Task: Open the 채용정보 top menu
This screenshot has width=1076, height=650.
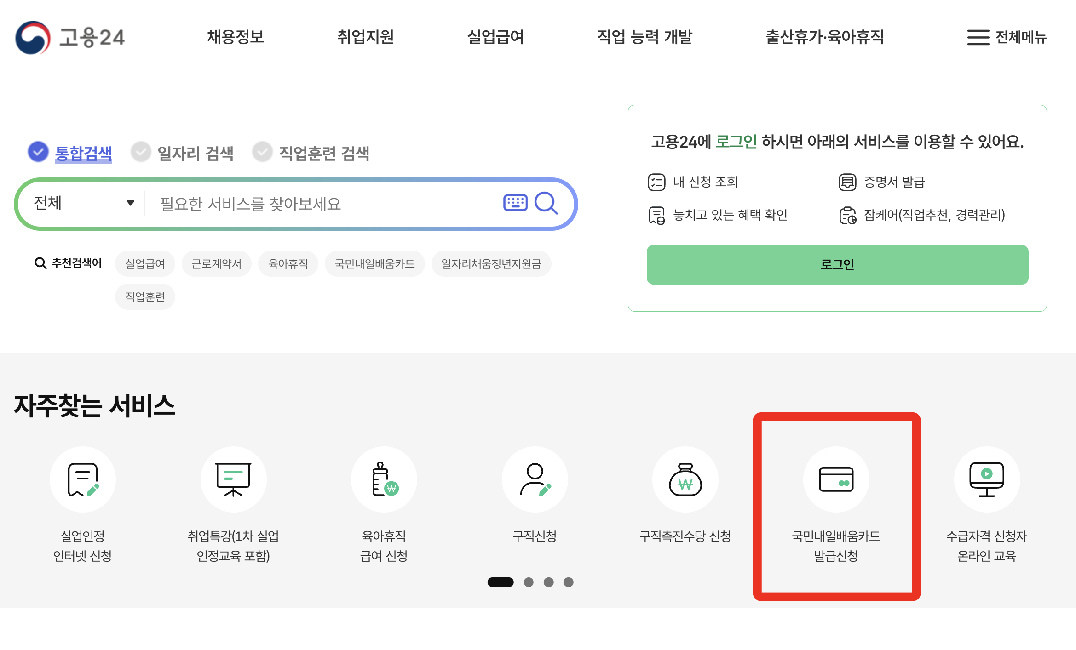Action: point(236,37)
